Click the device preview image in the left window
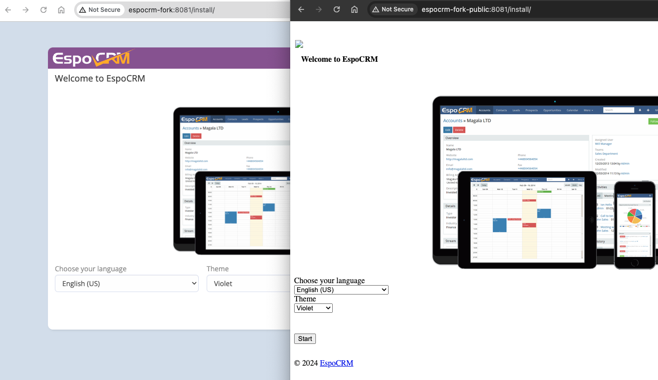 (x=231, y=181)
